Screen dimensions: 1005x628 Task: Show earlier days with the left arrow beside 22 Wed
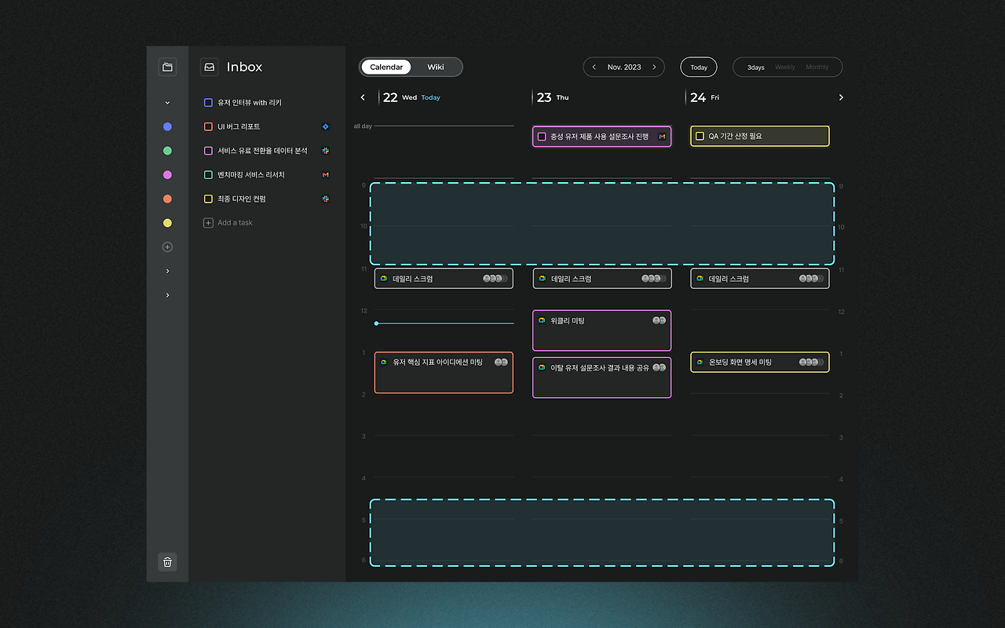pyautogui.click(x=363, y=97)
